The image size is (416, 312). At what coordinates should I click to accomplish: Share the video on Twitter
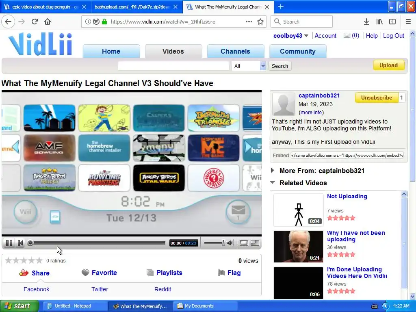(x=100, y=289)
